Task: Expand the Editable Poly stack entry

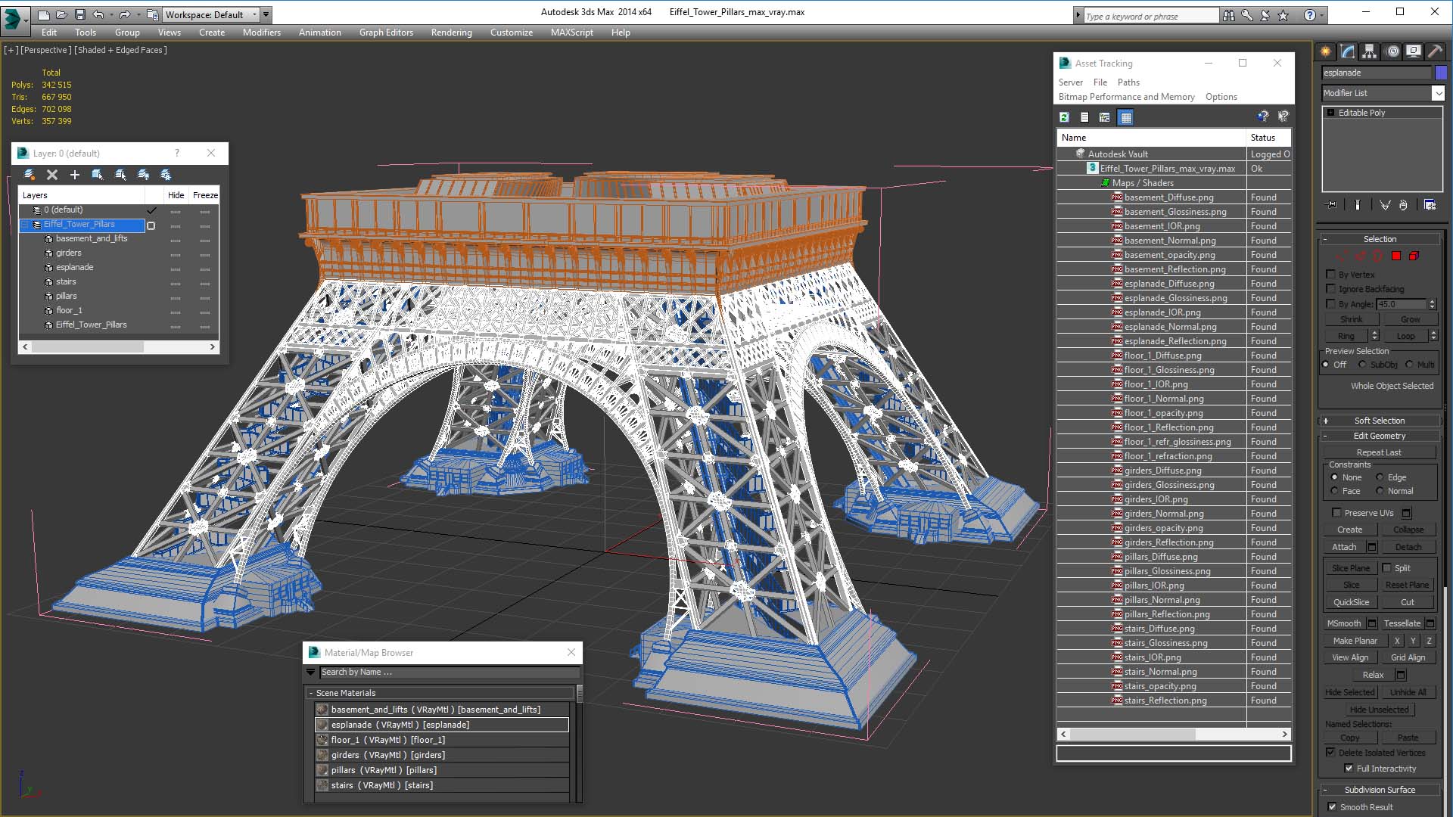Action: pos(1331,113)
